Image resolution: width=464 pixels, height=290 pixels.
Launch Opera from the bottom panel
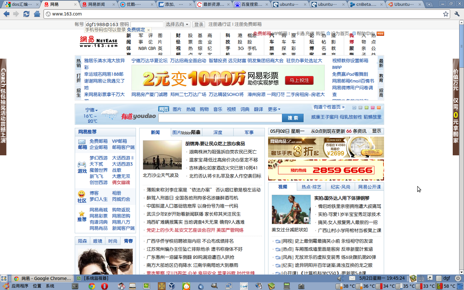[104, 286]
